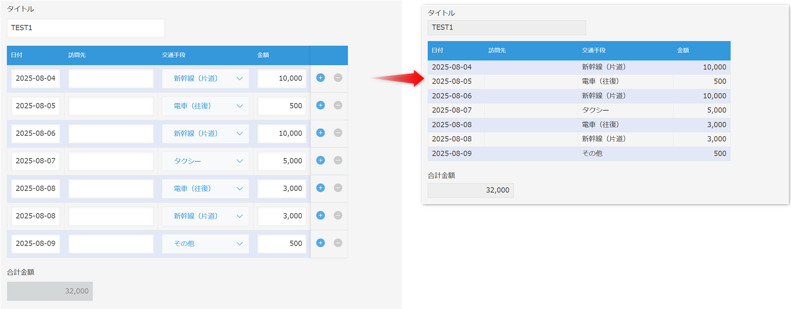
Task: Add row after the 2025-08-05 entry
Action: point(320,105)
